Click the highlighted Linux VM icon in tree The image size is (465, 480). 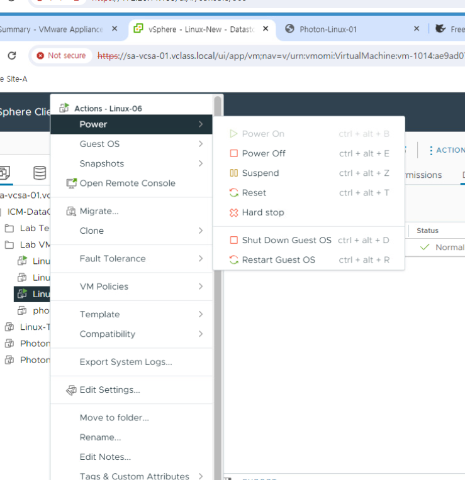[22, 293]
